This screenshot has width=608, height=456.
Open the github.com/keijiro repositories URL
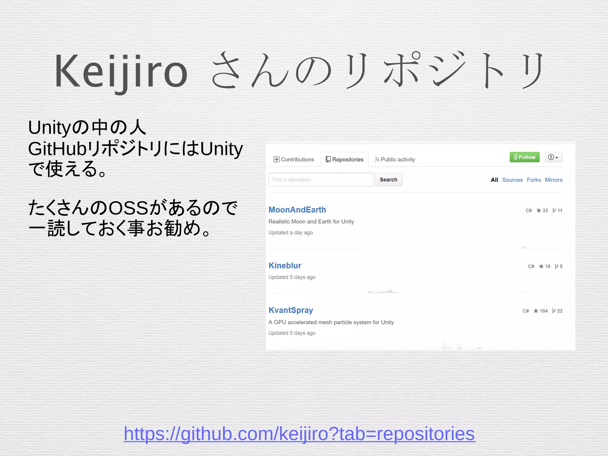299,434
